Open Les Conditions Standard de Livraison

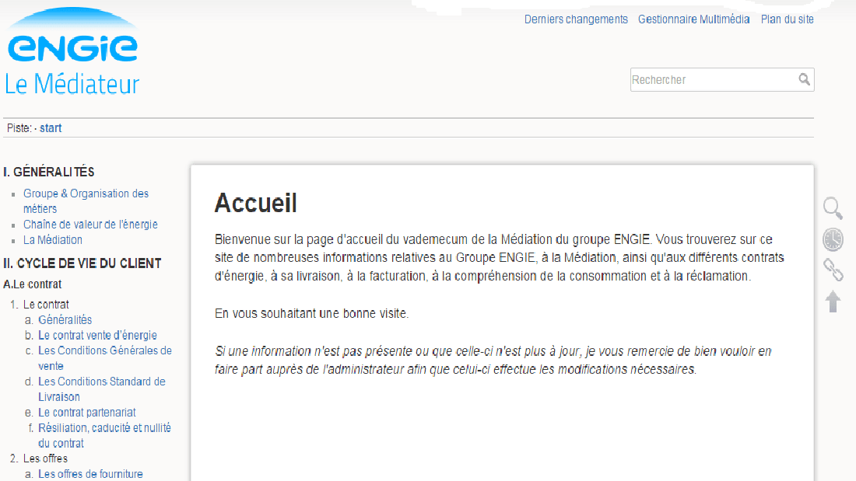coord(101,389)
